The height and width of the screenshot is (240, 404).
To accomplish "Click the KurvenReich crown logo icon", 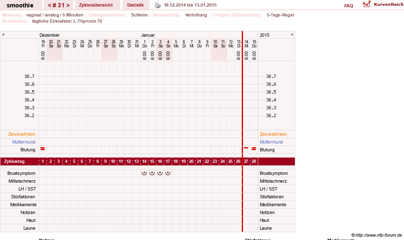I will point(367,4).
